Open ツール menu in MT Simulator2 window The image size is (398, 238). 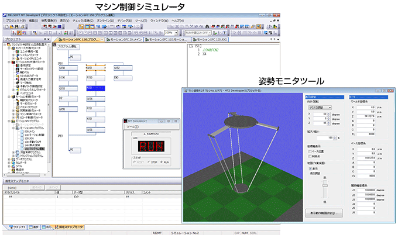pos(132,127)
